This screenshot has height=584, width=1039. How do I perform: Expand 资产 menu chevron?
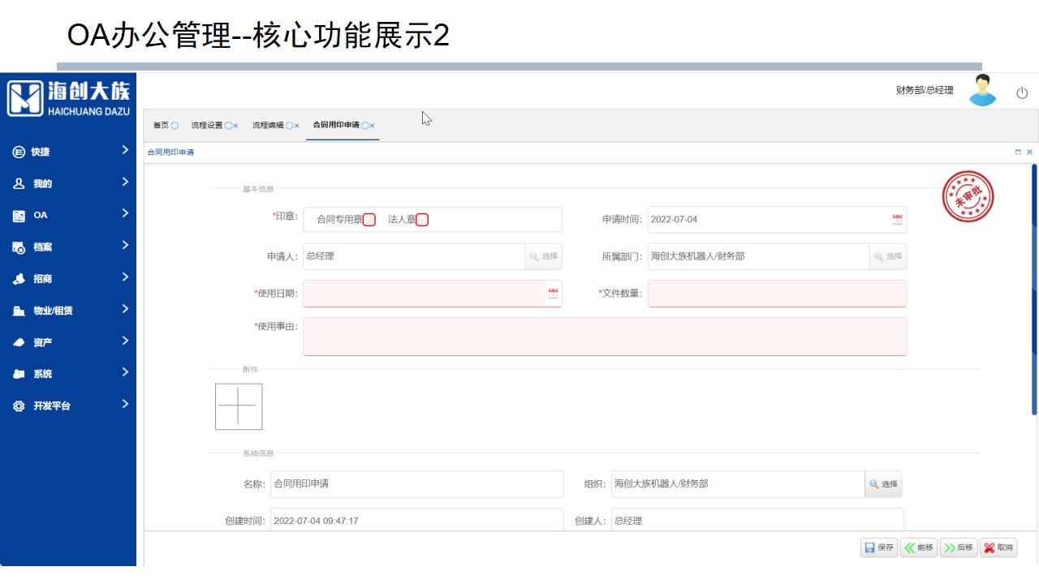point(125,341)
